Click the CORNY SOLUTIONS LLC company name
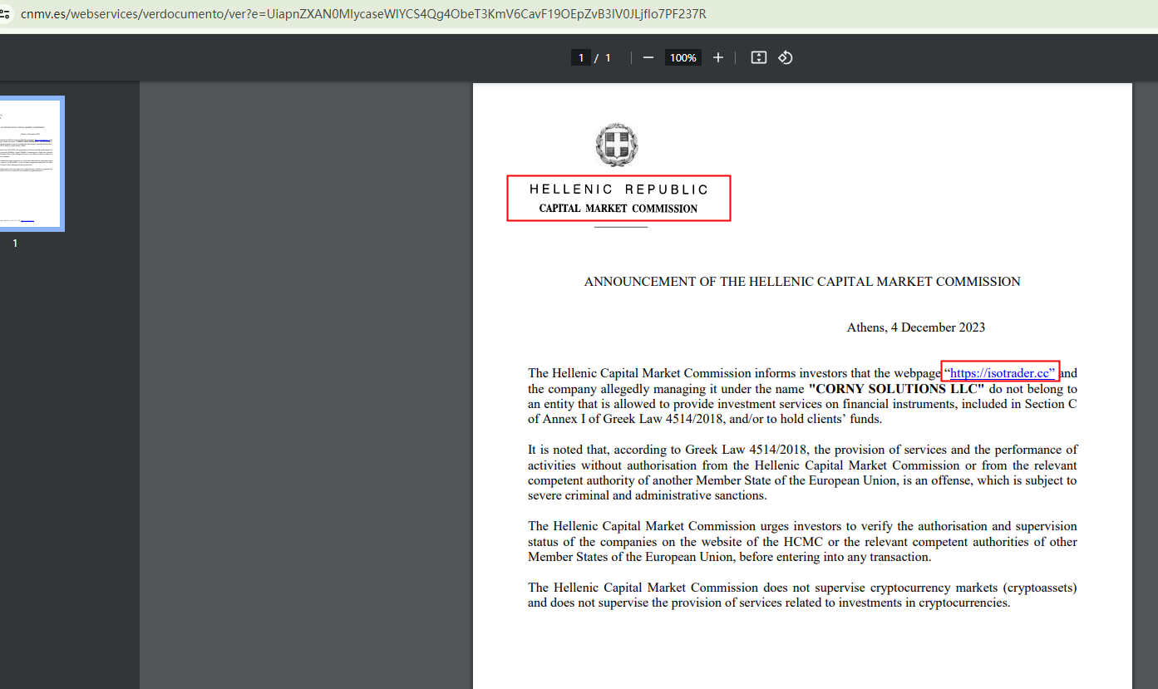Screen dimensions: 1158x689 click(895, 388)
